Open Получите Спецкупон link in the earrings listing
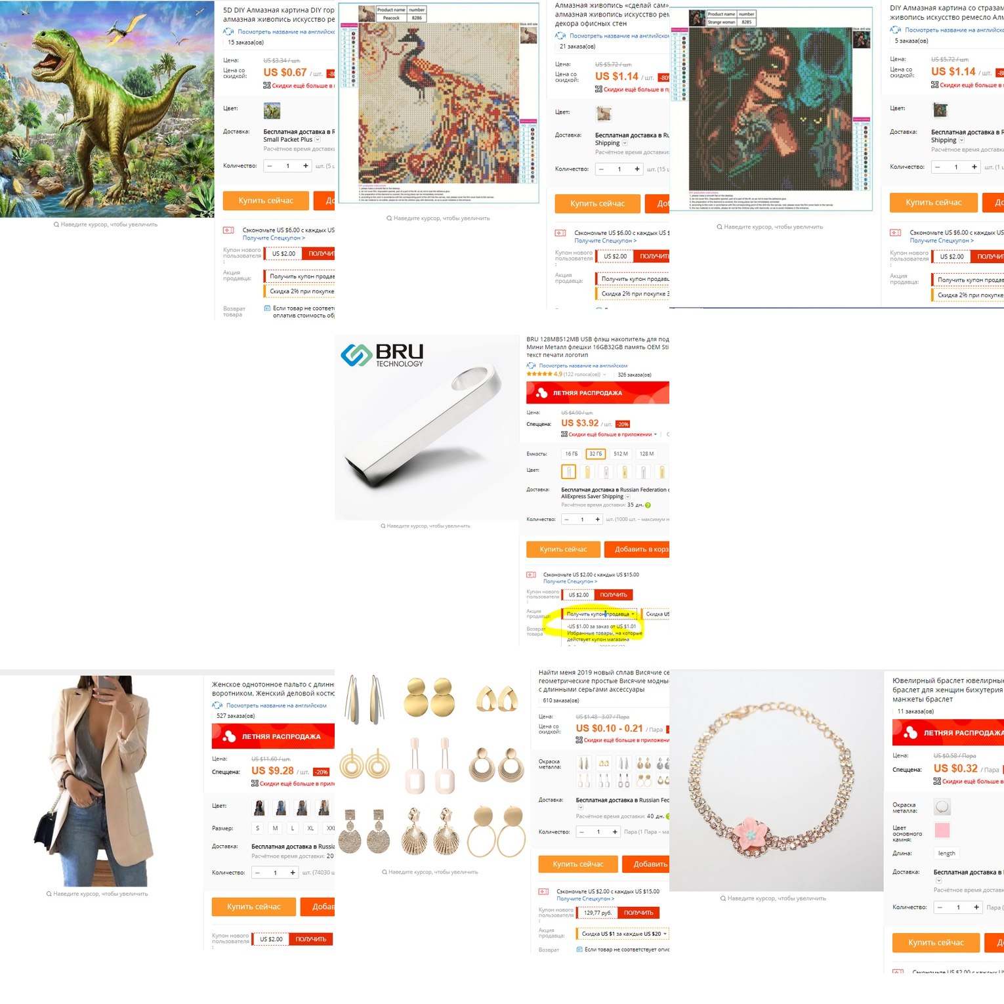1004x1004 pixels. (585, 899)
